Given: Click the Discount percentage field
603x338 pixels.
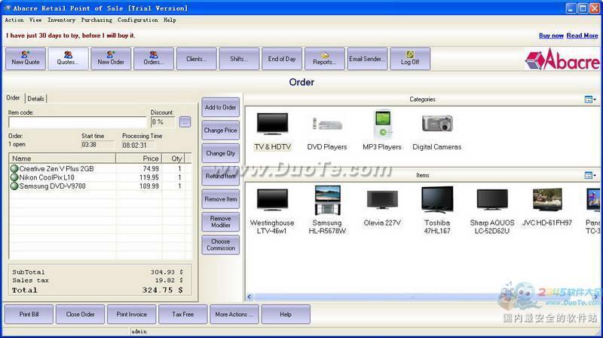Looking at the screenshot, I should click(163, 122).
